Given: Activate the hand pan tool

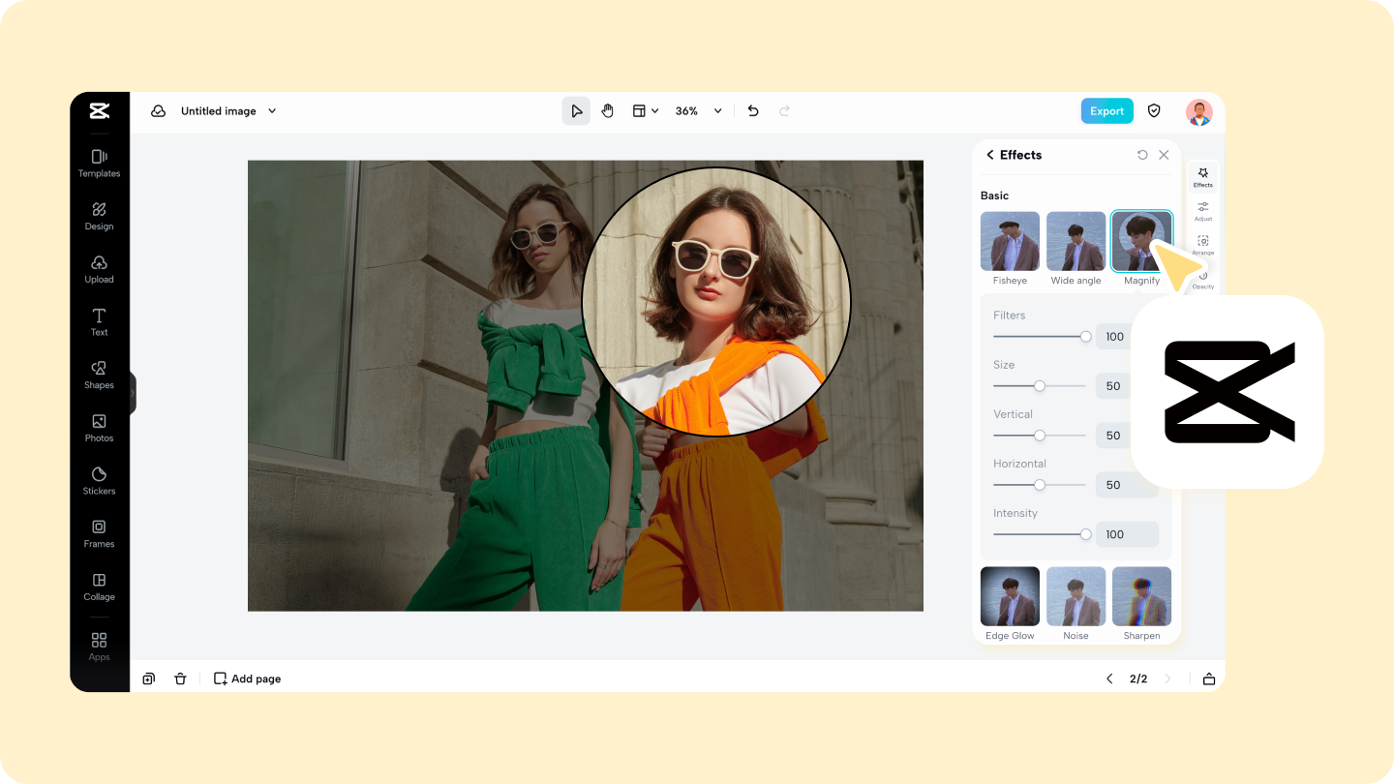Looking at the screenshot, I should [x=608, y=111].
